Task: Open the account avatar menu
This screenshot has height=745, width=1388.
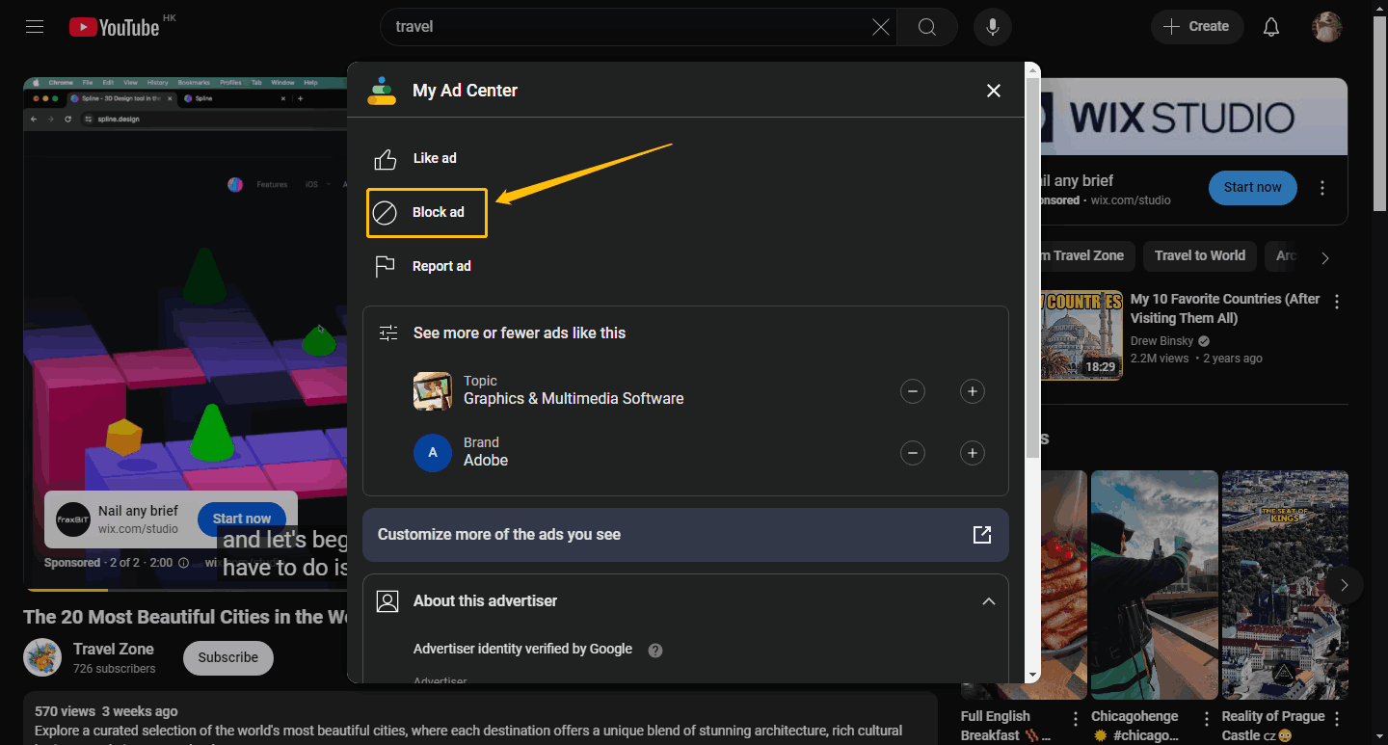Action: click(x=1326, y=27)
